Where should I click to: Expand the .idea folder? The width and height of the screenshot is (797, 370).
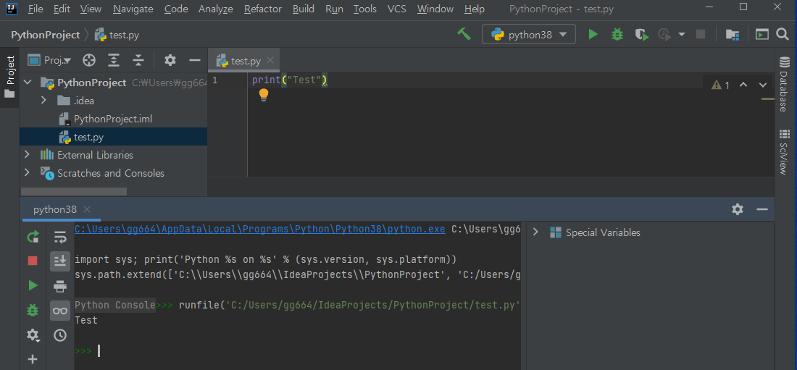(43, 101)
